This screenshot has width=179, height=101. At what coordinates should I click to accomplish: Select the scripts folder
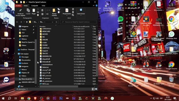click(44, 42)
